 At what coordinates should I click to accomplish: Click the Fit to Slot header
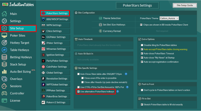[x=167, y=99]
